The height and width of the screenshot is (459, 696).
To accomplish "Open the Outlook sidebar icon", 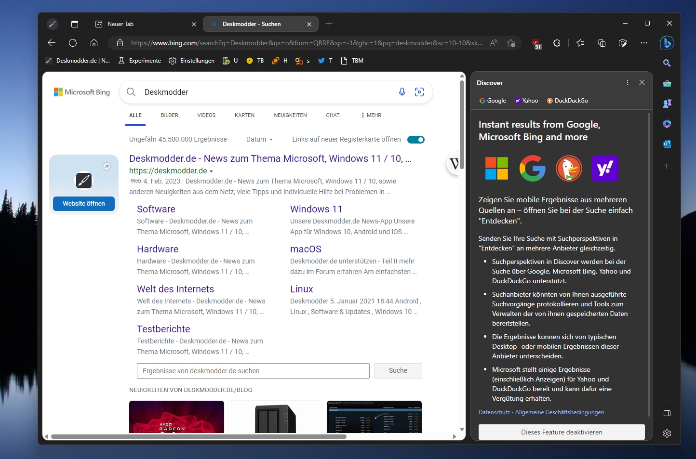I will point(667,144).
